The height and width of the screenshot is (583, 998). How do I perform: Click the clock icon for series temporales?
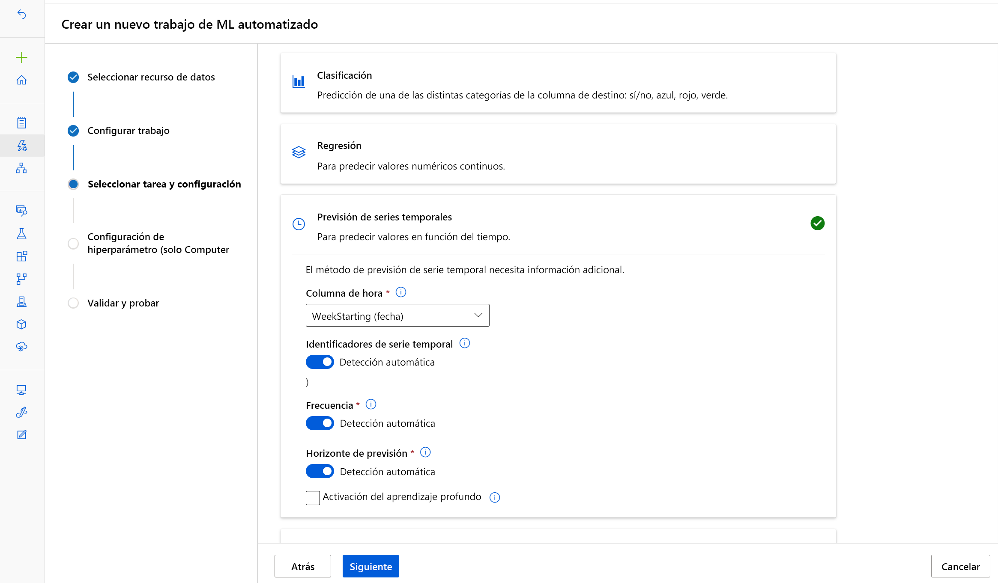[299, 224]
